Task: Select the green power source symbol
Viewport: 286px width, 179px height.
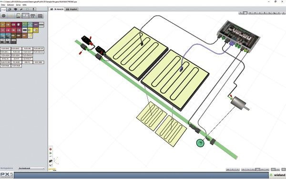Action: [200, 143]
